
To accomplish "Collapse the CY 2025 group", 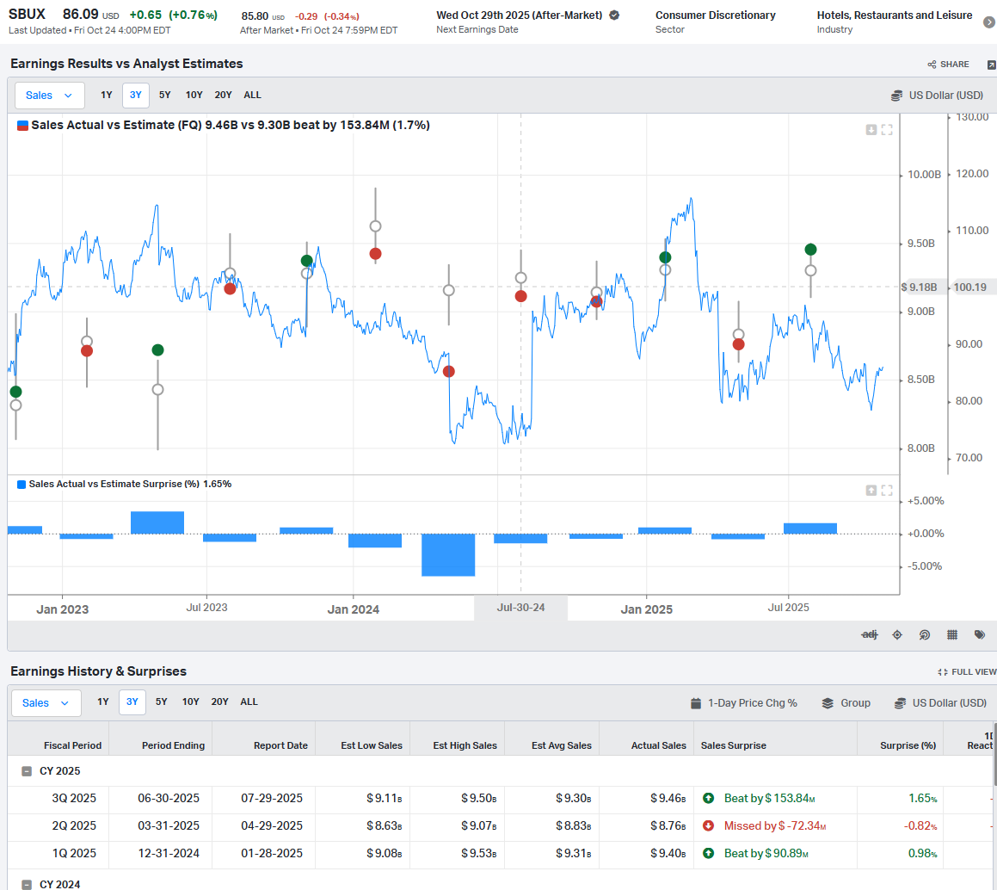I will [27, 771].
